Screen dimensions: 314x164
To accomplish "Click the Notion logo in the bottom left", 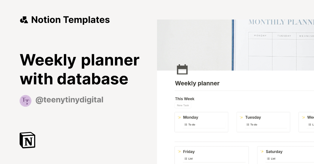I will 27,140.
